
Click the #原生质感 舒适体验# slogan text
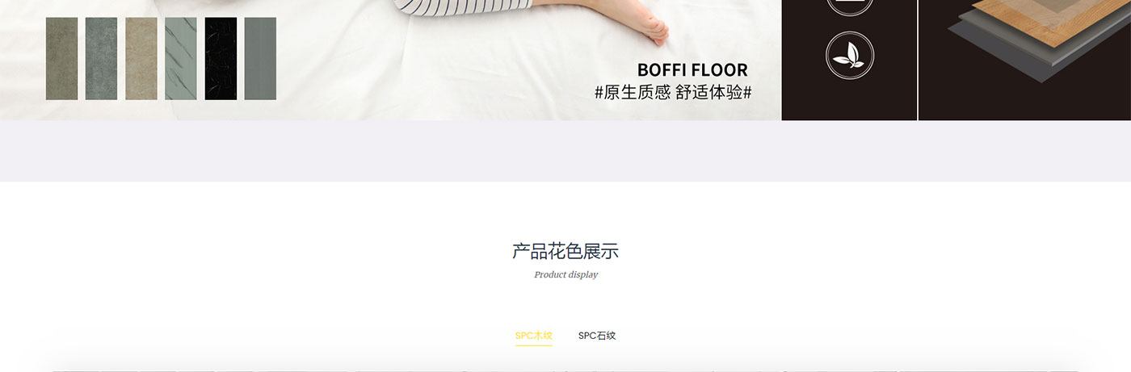(x=673, y=92)
